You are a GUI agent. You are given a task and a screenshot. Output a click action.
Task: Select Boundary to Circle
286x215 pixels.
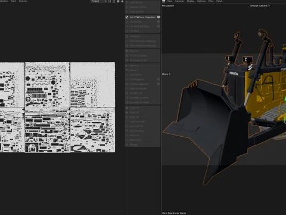tap(142, 98)
